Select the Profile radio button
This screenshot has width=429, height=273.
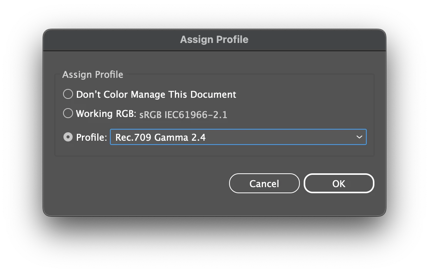pyautogui.click(x=68, y=137)
